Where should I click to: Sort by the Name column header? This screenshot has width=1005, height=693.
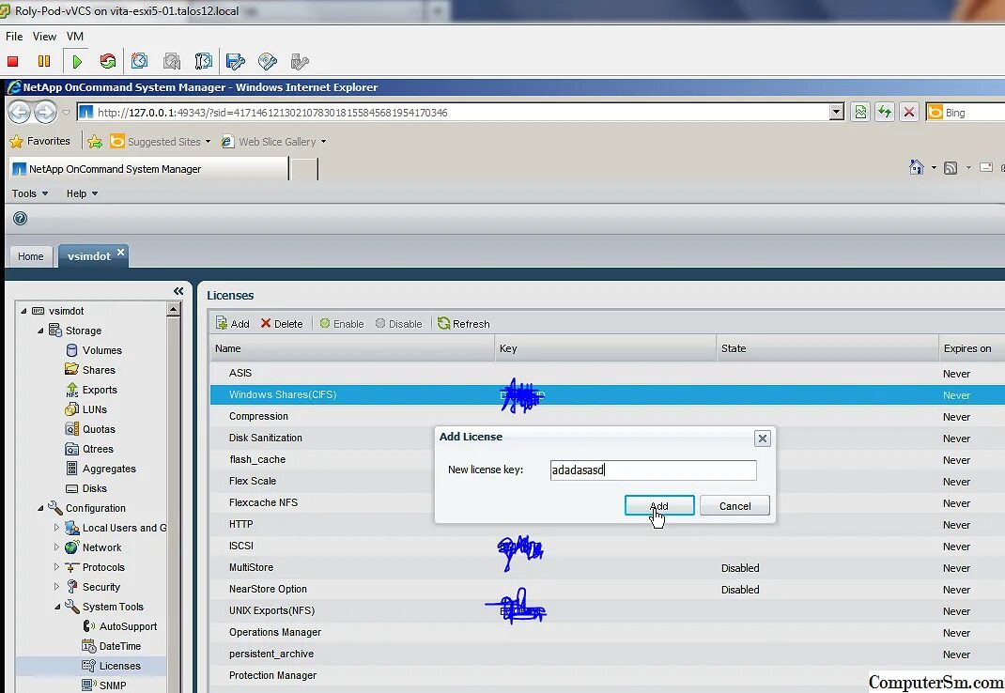(352, 348)
